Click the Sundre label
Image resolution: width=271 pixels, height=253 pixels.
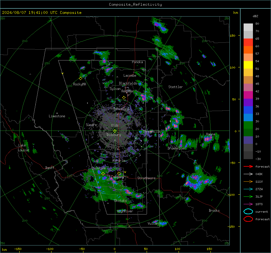tap(91, 125)
